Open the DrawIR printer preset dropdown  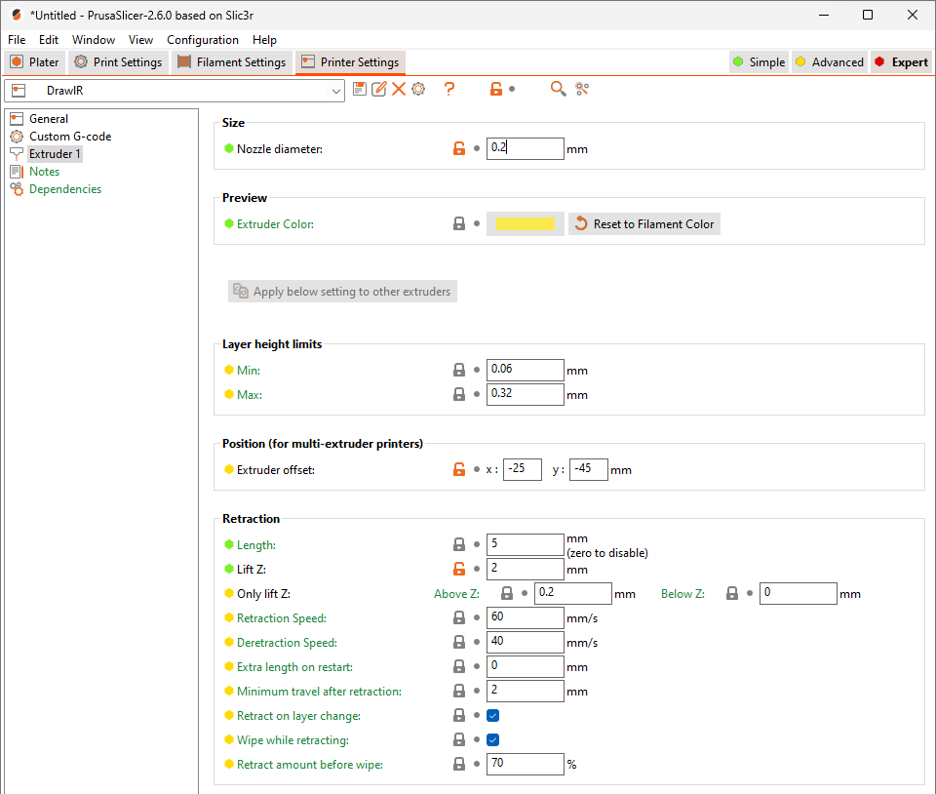click(336, 91)
